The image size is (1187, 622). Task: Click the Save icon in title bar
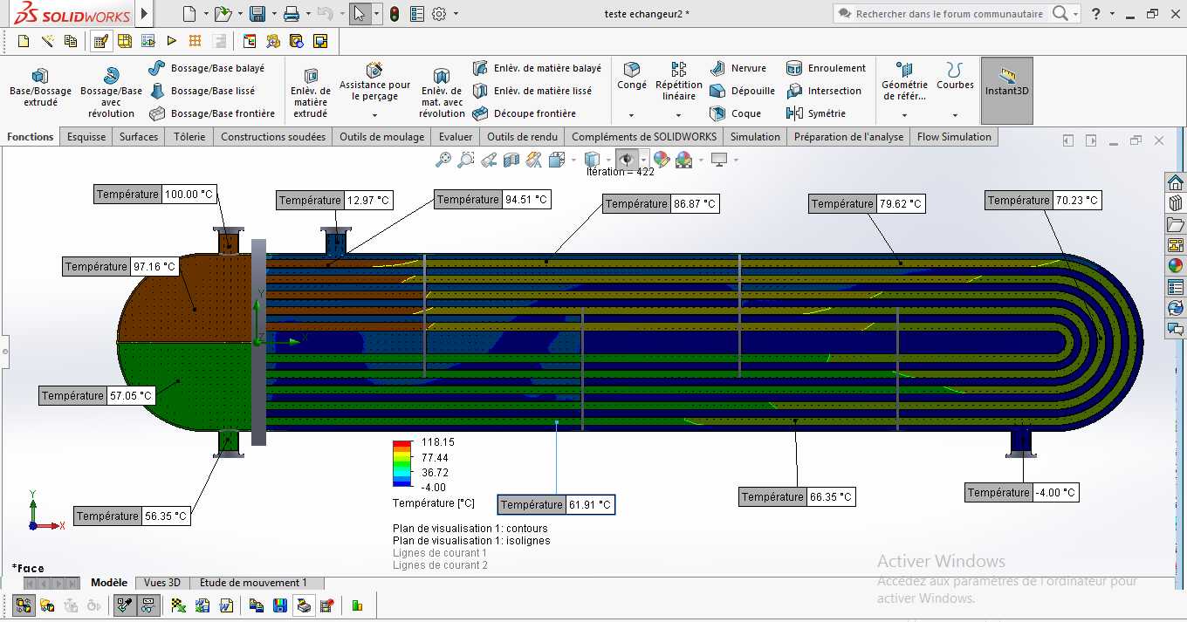pos(257,14)
